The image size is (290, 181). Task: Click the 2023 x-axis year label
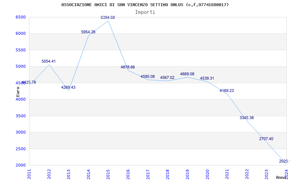[x=266, y=174]
